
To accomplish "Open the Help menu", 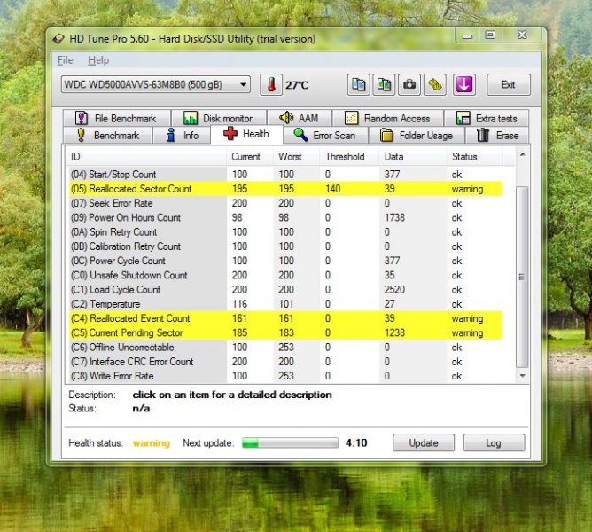I will click(x=98, y=60).
